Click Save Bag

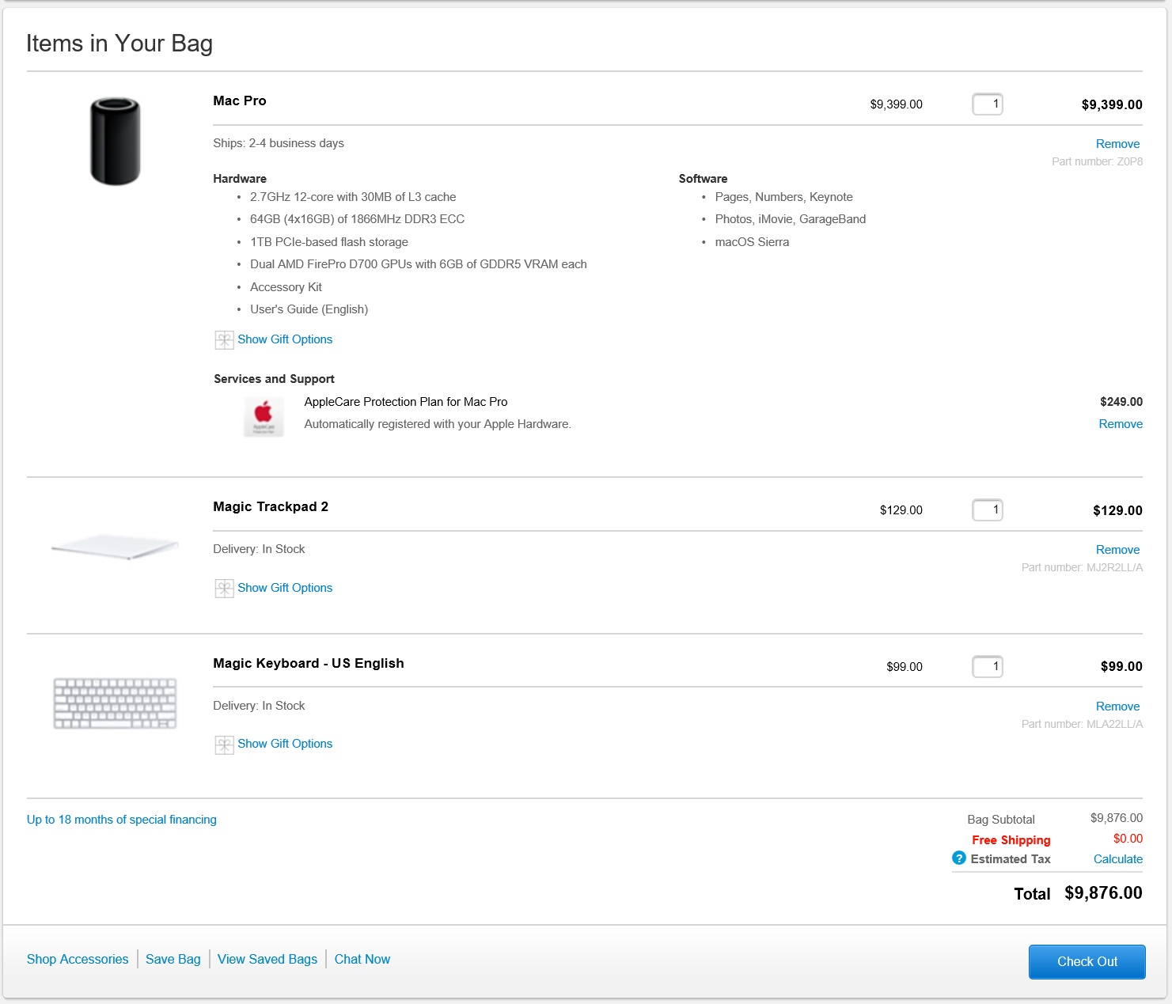point(173,959)
